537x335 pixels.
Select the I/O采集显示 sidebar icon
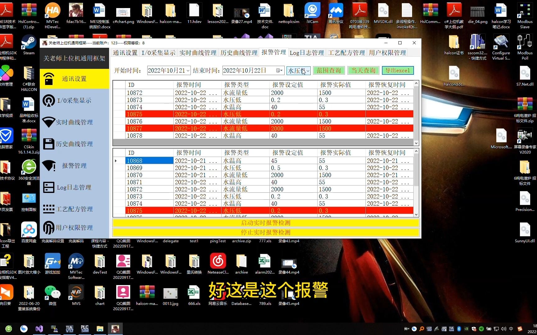(x=49, y=100)
